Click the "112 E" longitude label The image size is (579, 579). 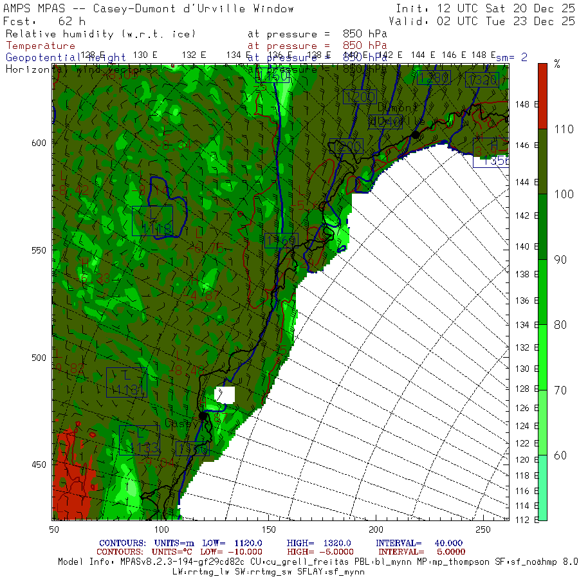pos(527,520)
